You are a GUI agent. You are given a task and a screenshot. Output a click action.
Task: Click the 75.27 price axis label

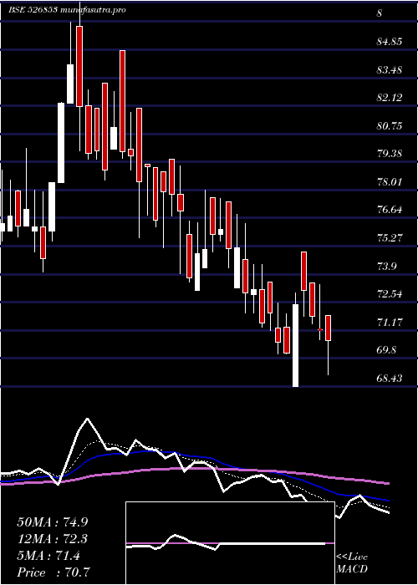pos(390,238)
